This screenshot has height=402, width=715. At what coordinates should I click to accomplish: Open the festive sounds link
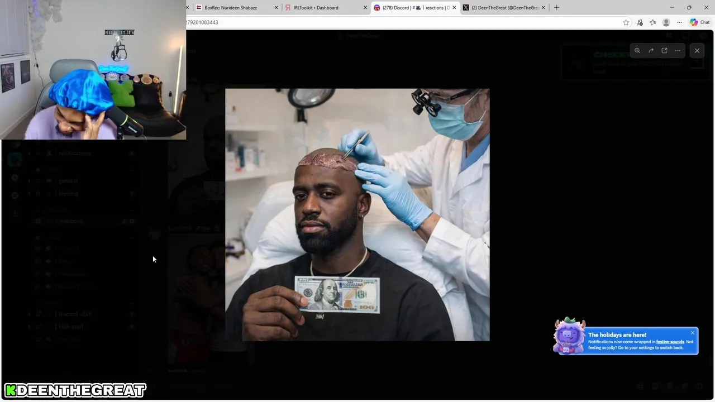(x=670, y=342)
